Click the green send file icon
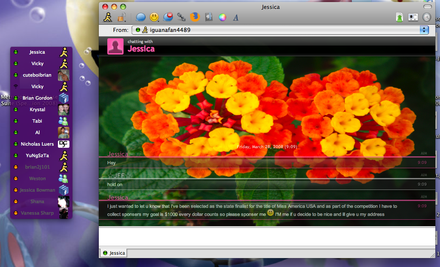This screenshot has height=267, width=440. 399,17
